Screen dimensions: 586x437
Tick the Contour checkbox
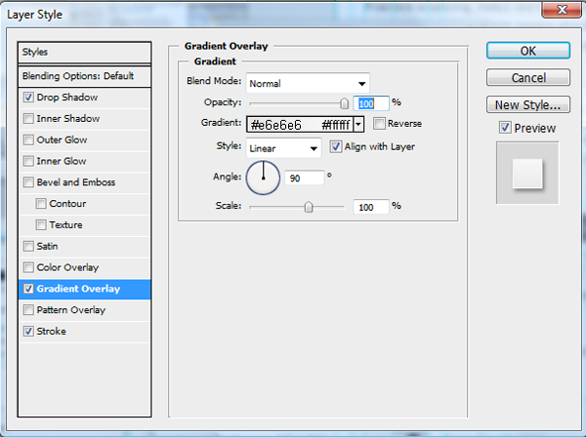(41, 204)
